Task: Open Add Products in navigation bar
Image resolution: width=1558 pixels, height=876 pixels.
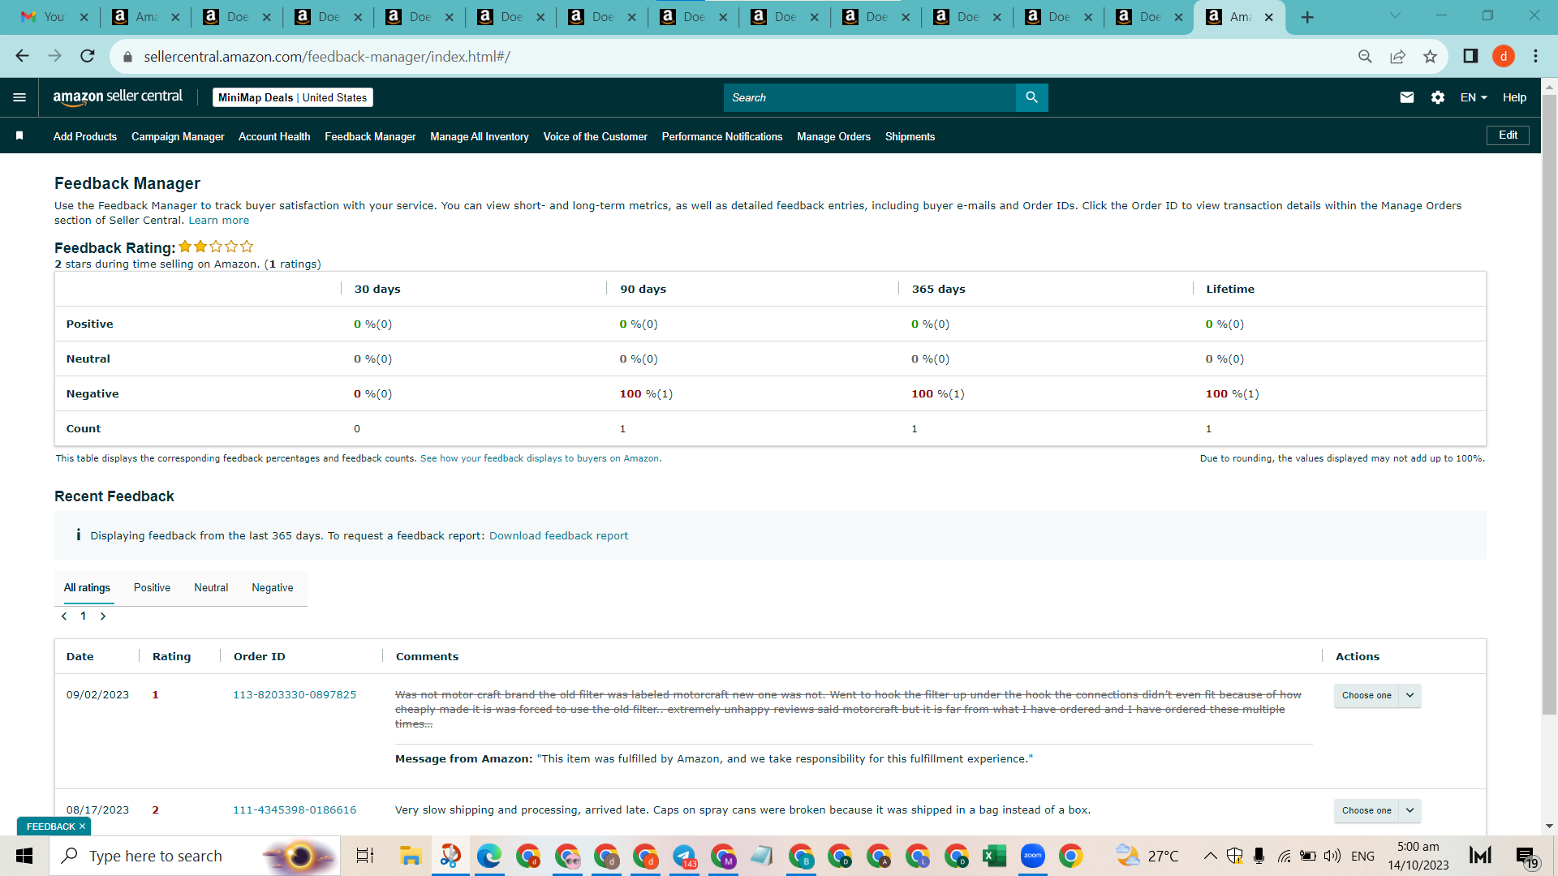Action: coord(85,136)
